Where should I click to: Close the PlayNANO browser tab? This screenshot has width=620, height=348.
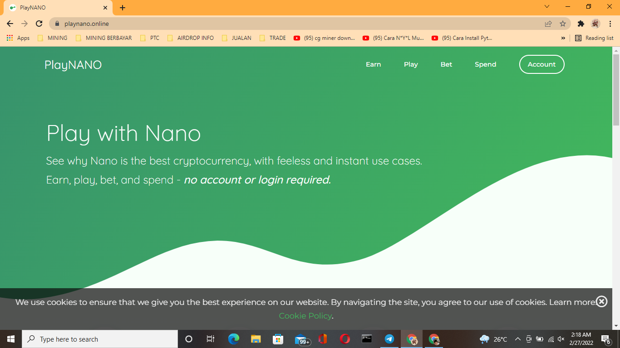tap(105, 8)
